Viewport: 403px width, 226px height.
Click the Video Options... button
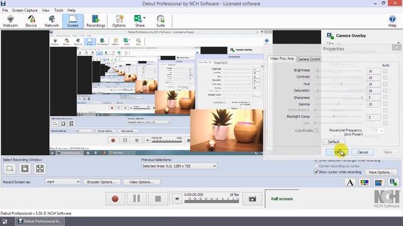pos(141,182)
